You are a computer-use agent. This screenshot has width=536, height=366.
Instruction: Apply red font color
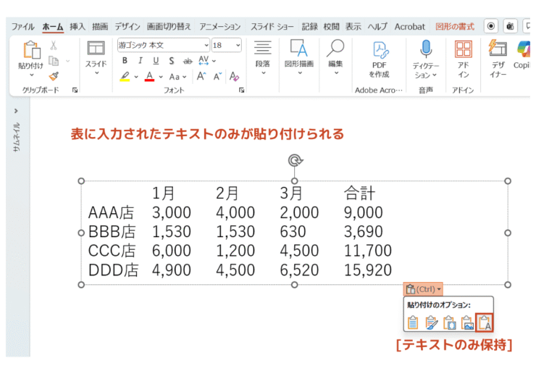[x=149, y=76]
